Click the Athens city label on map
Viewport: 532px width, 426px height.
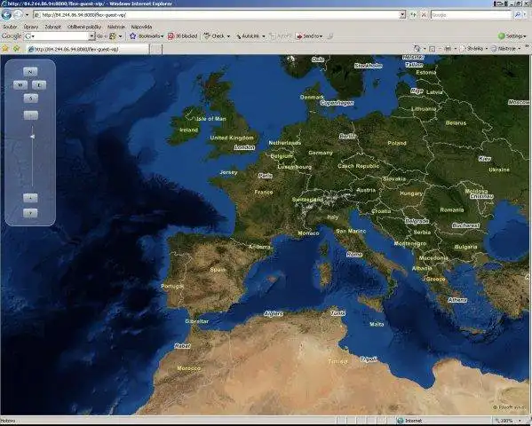click(x=457, y=300)
